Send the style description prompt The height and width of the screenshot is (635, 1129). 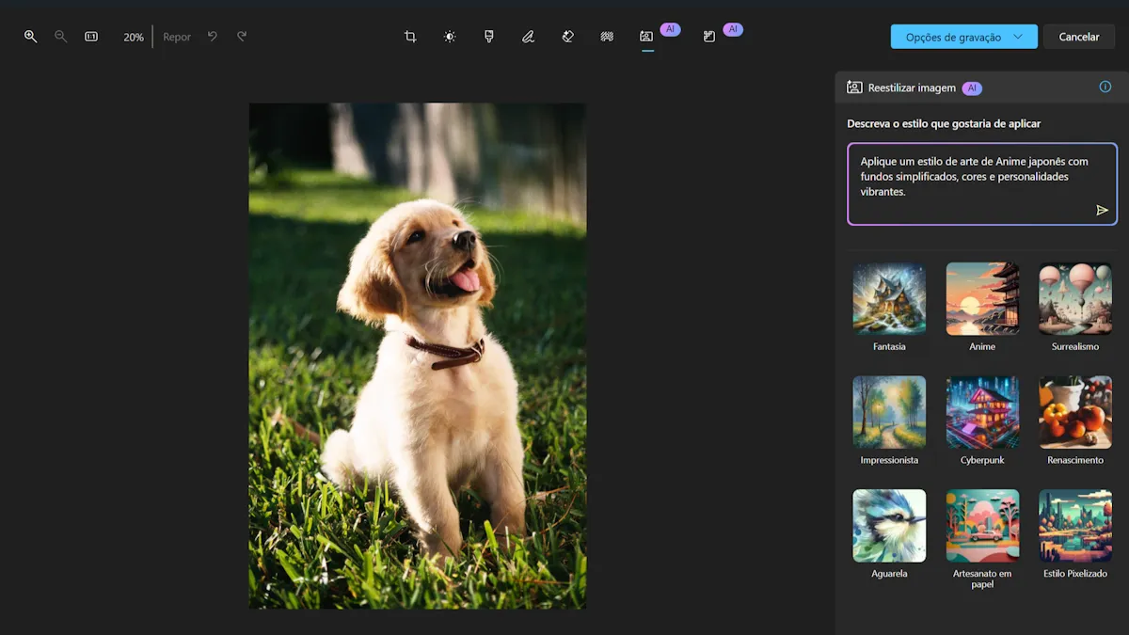pos(1102,210)
